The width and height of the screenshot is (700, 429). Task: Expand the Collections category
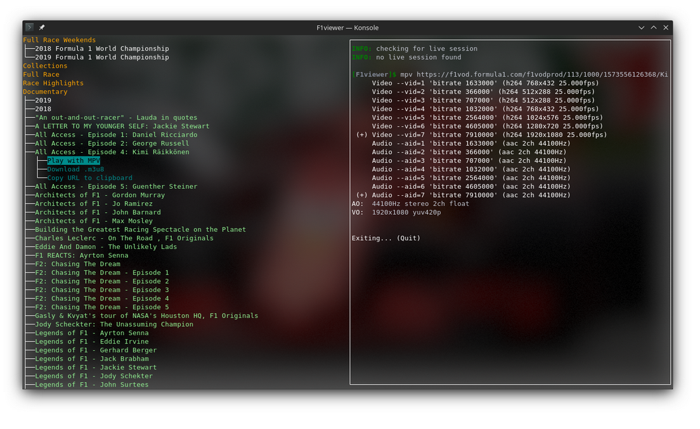(x=45, y=66)
